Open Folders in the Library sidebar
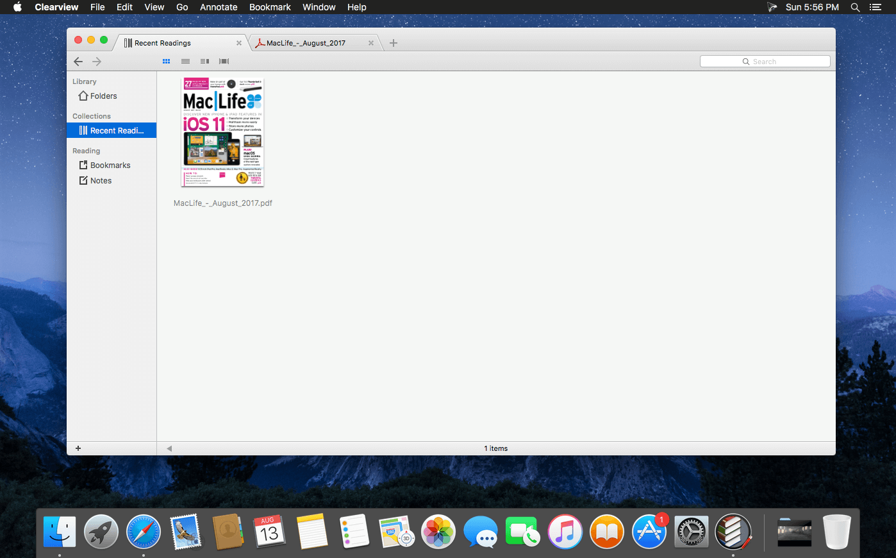896x558 pixels. tap(103, 96)
